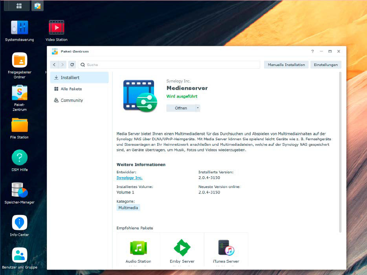
Task: Click 'Empfohlene Pakete' heading
Action: tap(135, 228)
